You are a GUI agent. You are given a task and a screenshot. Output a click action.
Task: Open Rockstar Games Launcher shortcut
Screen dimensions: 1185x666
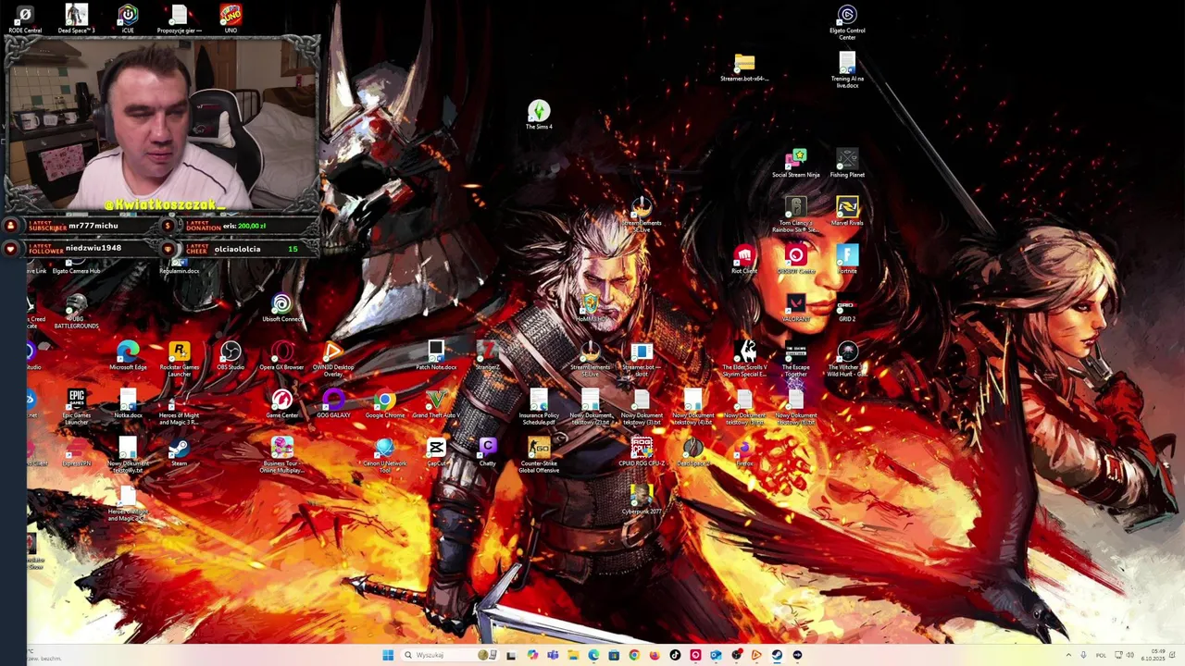[180, 359]
